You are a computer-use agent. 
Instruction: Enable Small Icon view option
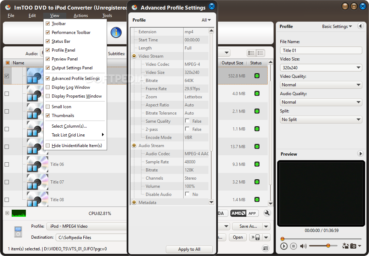point(47,106)
